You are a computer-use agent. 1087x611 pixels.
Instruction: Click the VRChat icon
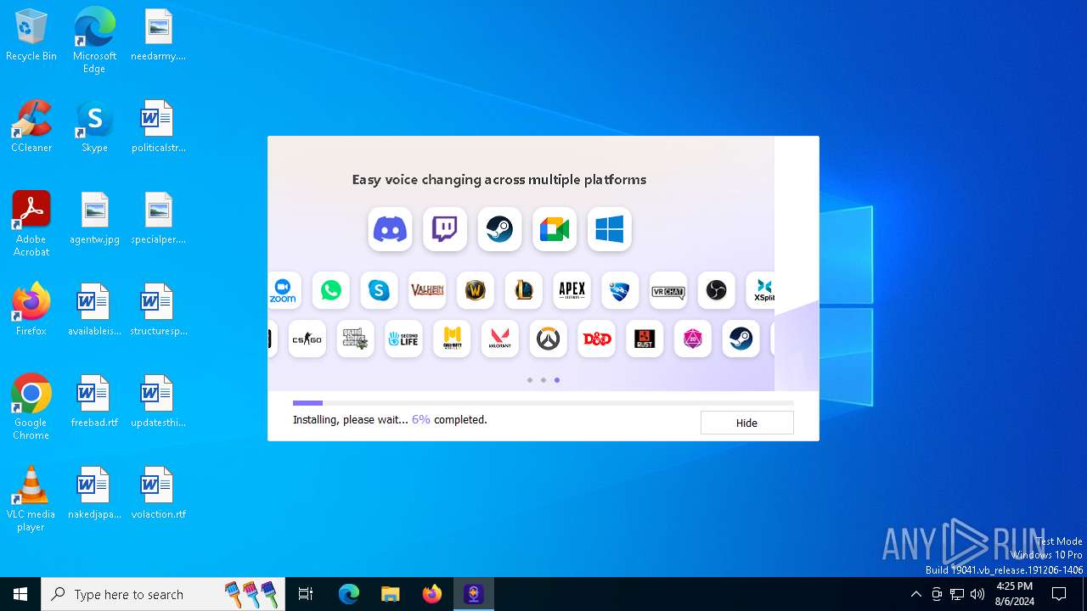[x=668, y=291]
